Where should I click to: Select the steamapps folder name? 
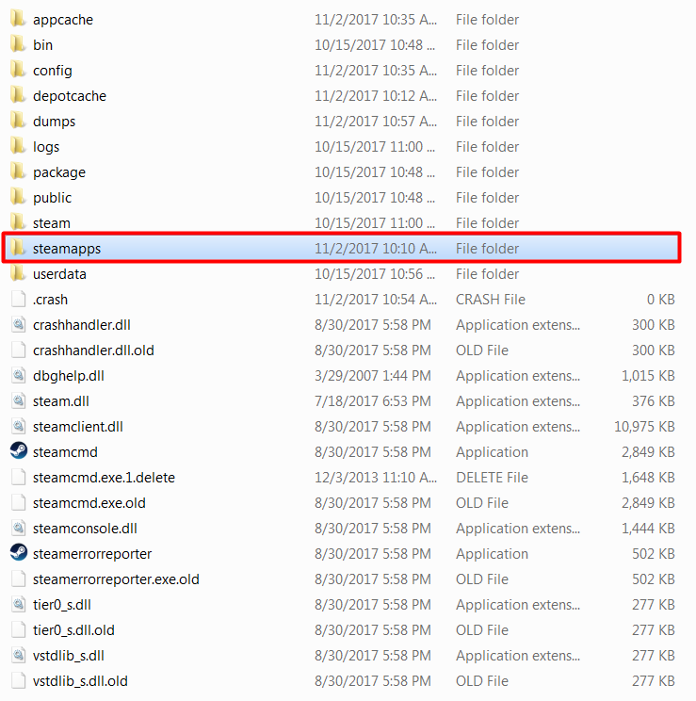pos(67,250)
